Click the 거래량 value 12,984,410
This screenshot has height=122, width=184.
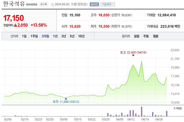click(167, 15)
